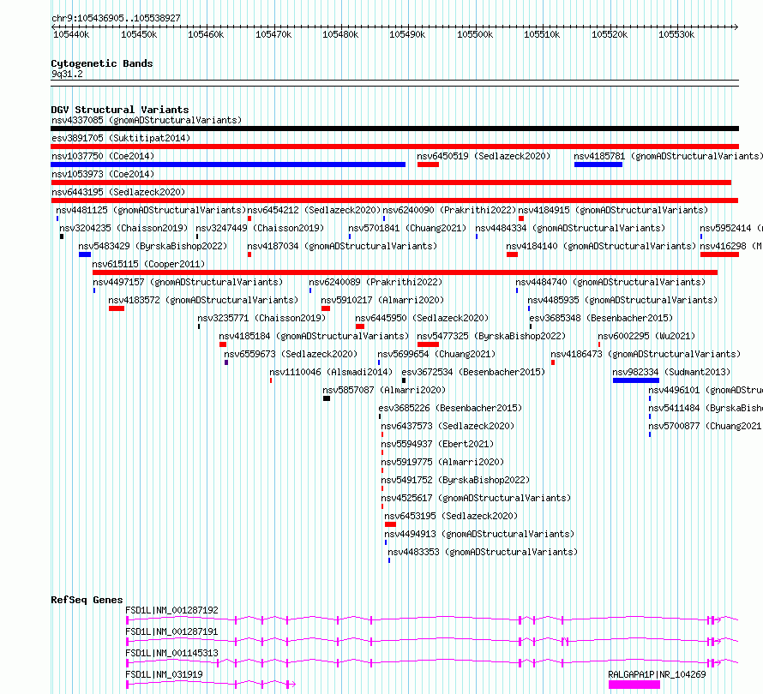This screenshot has height=694, width=763.
Task: Click nsv4496101 variant label
Action: coord(706,390)
